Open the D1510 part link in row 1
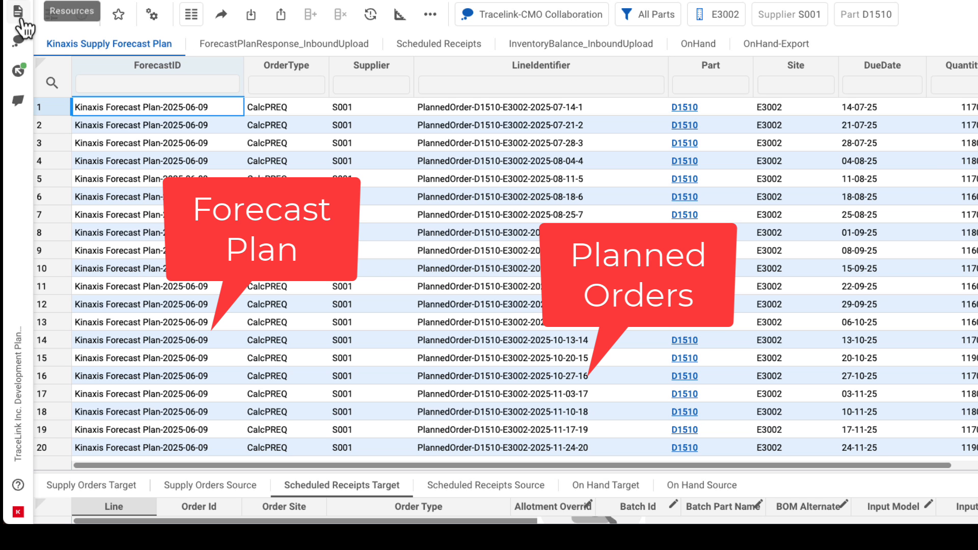 tap(684, 107)
